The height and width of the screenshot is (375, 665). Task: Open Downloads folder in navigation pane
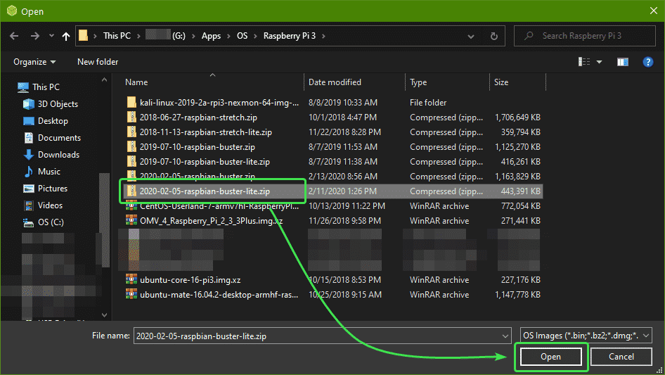point(58,155)
